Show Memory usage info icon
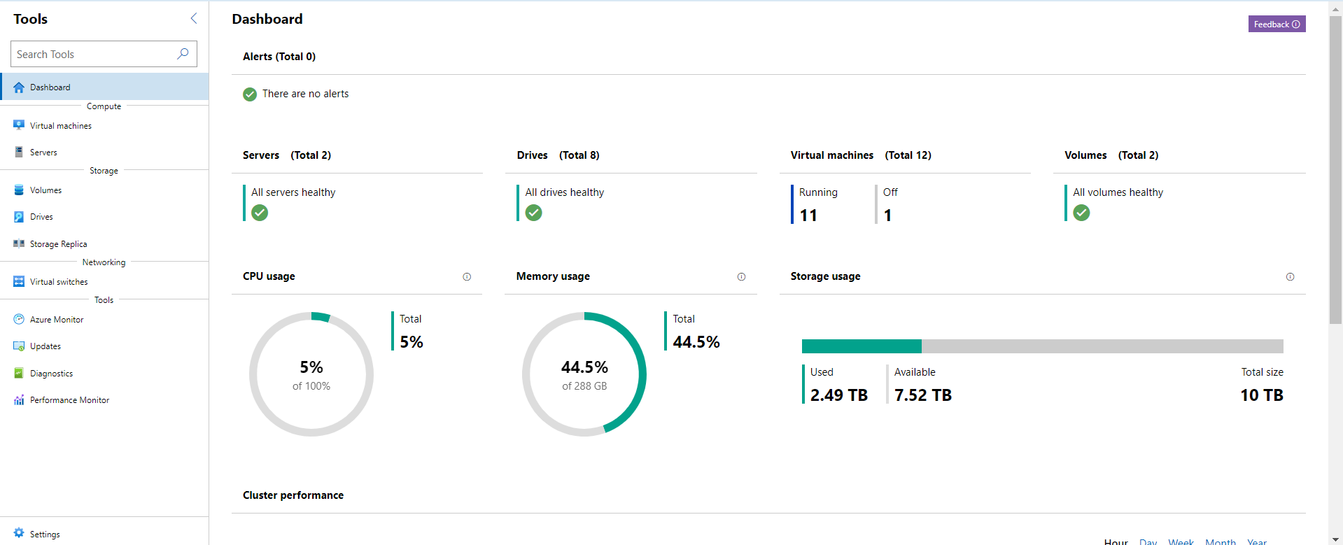1343x545 pixels. coord(741,277)
